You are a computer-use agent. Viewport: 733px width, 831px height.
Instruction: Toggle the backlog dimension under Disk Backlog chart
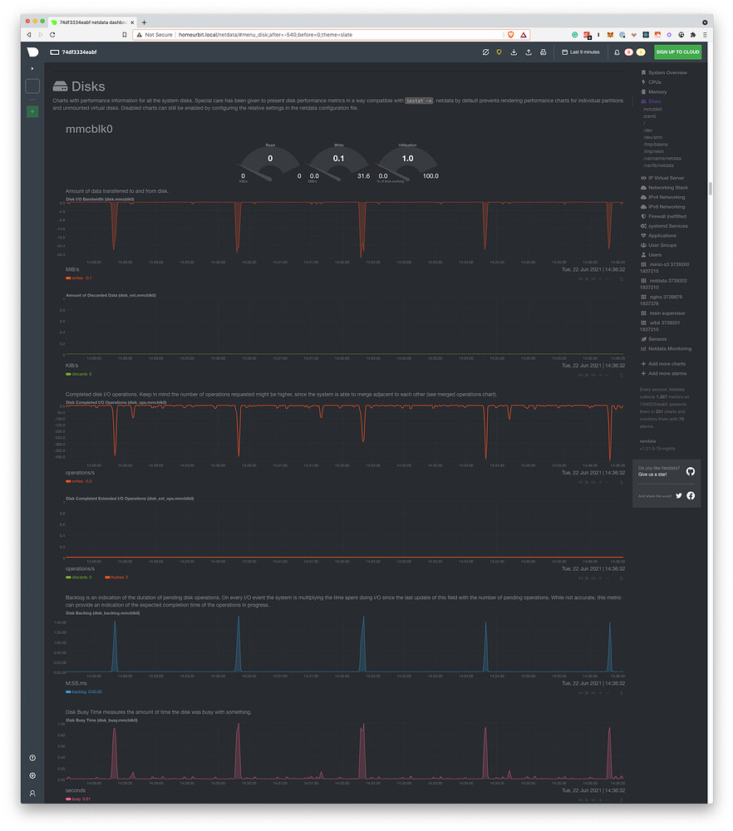pyautogui.click(x=79, y=691)
